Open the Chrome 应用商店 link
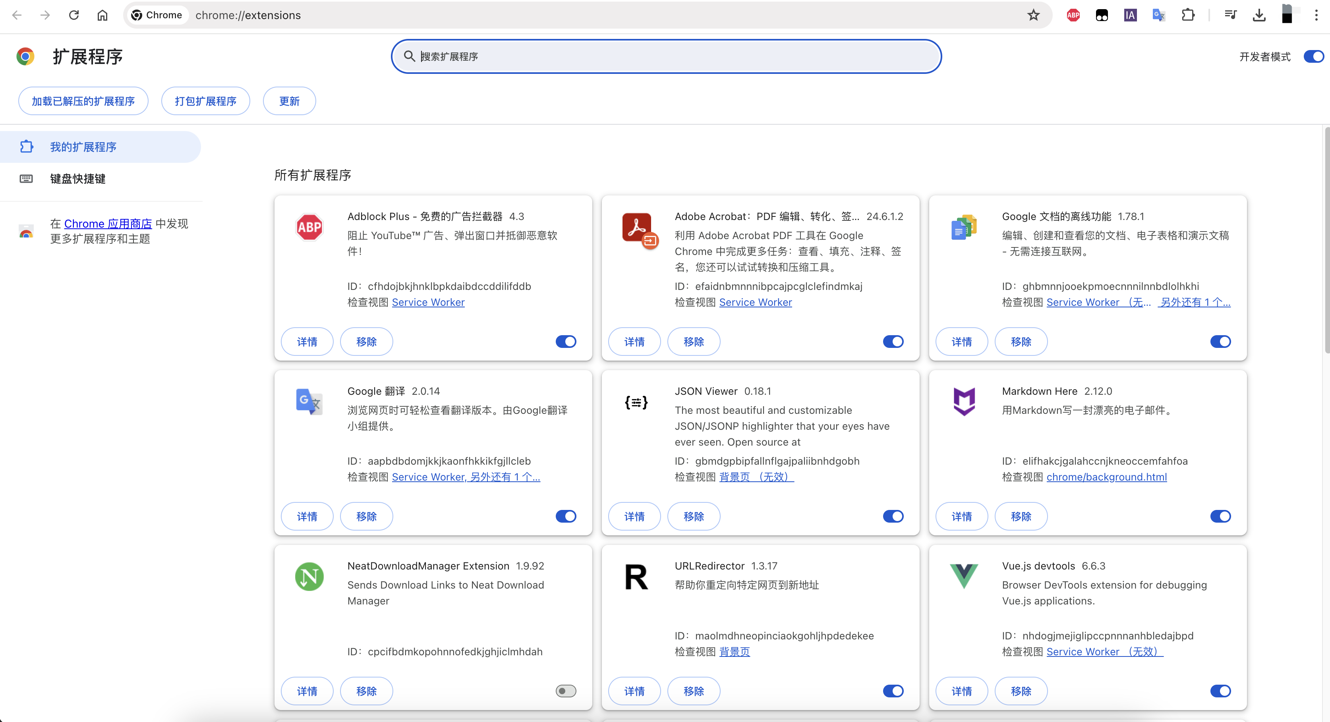1330x722 pixels. click(x=108, y=224)
